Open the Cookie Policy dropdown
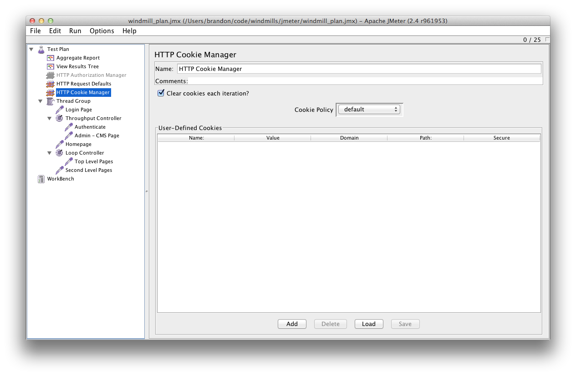The width and height of the screenshot is (576, 376). click(x=369, y=110)
